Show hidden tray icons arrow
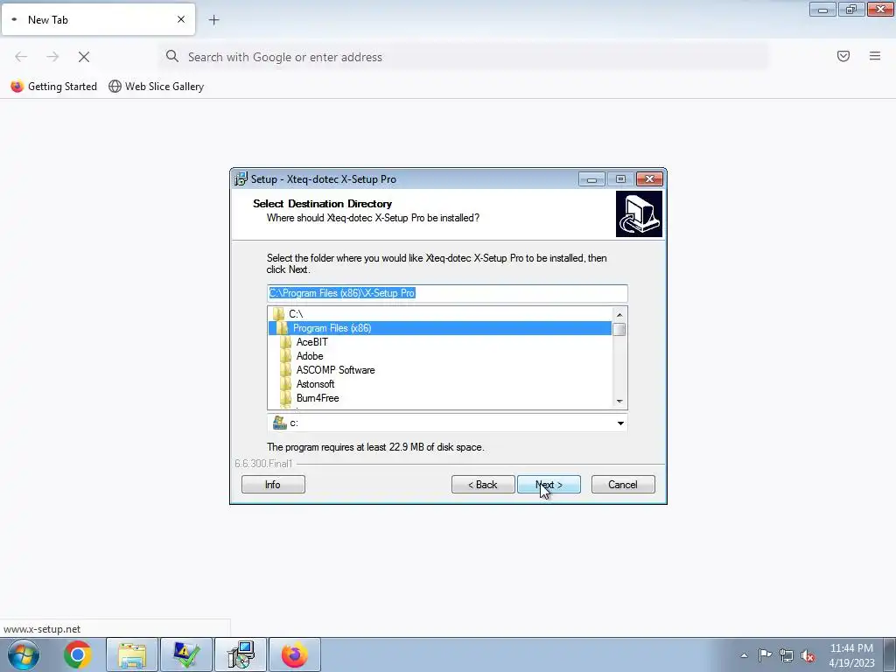 744,655
